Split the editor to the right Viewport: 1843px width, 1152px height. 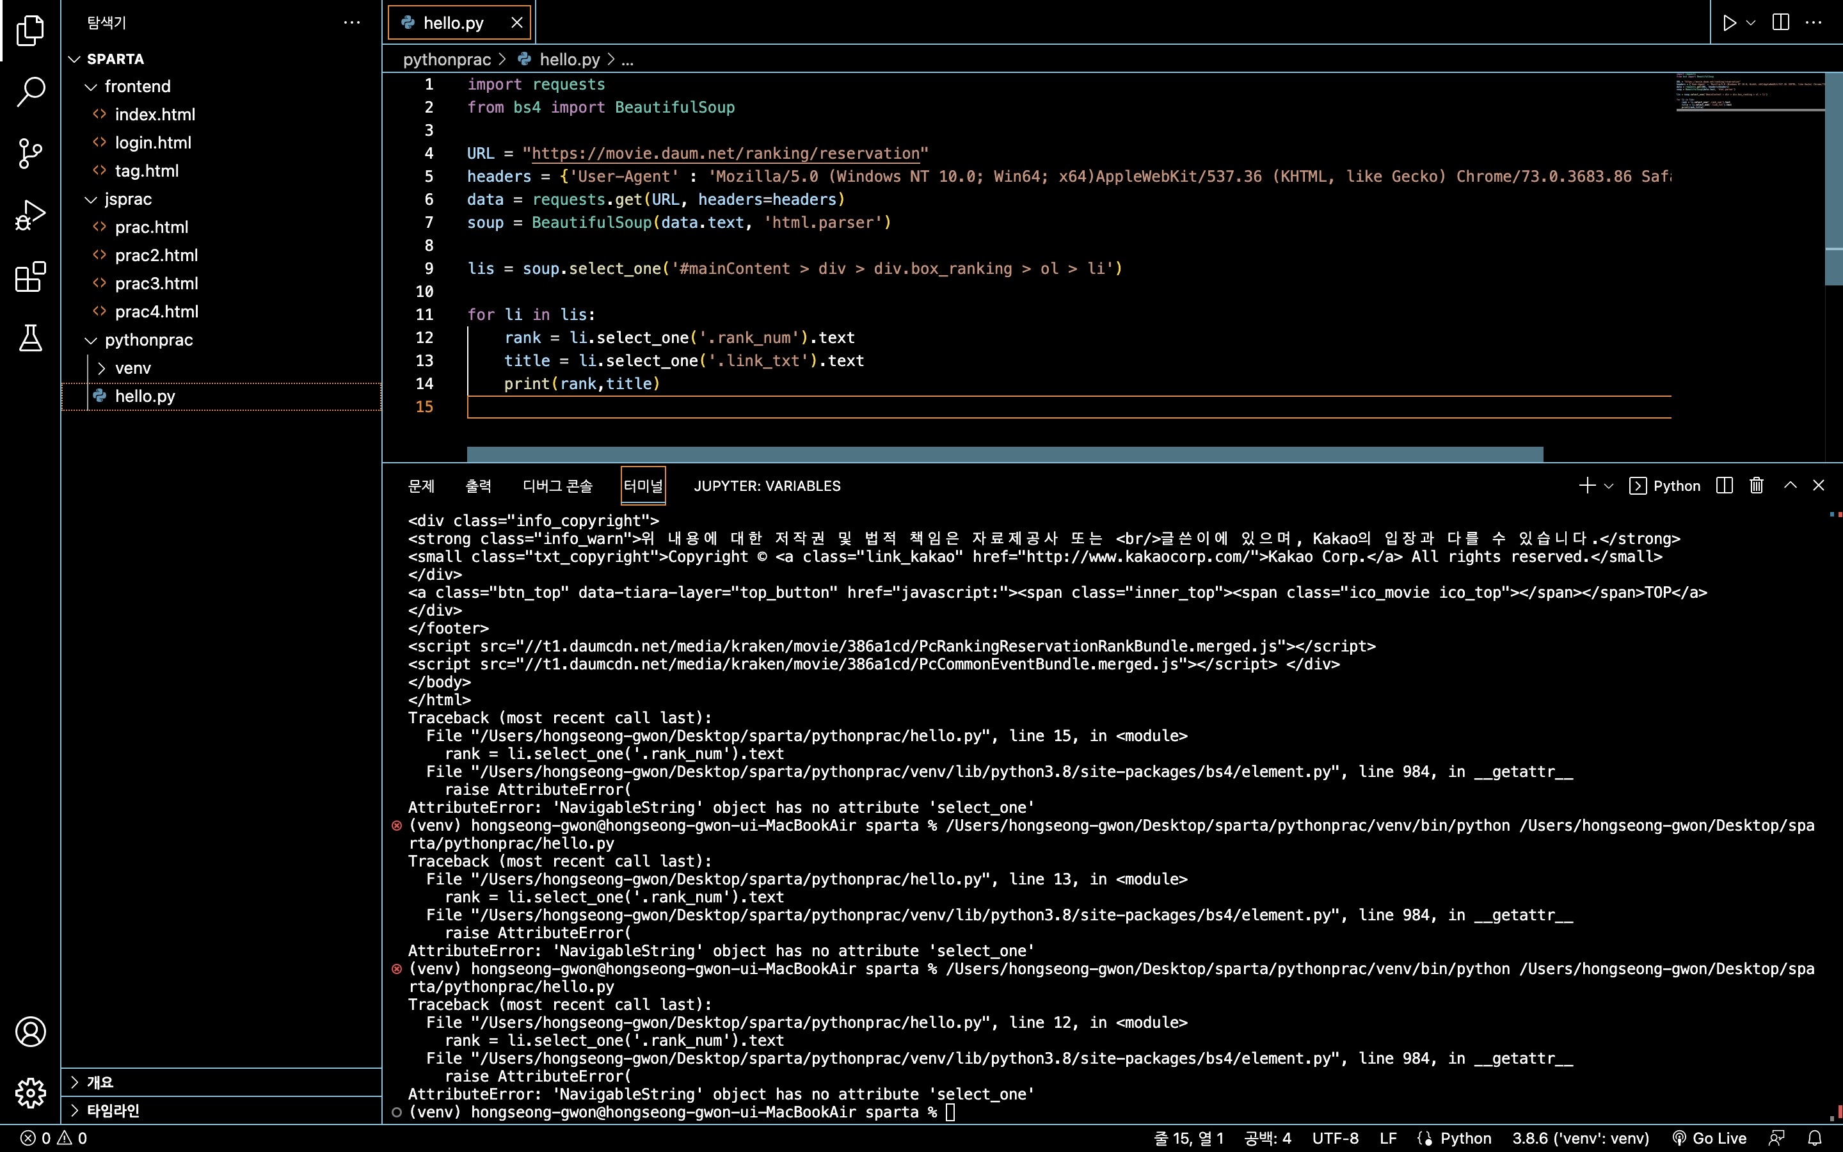[1780, 23]
